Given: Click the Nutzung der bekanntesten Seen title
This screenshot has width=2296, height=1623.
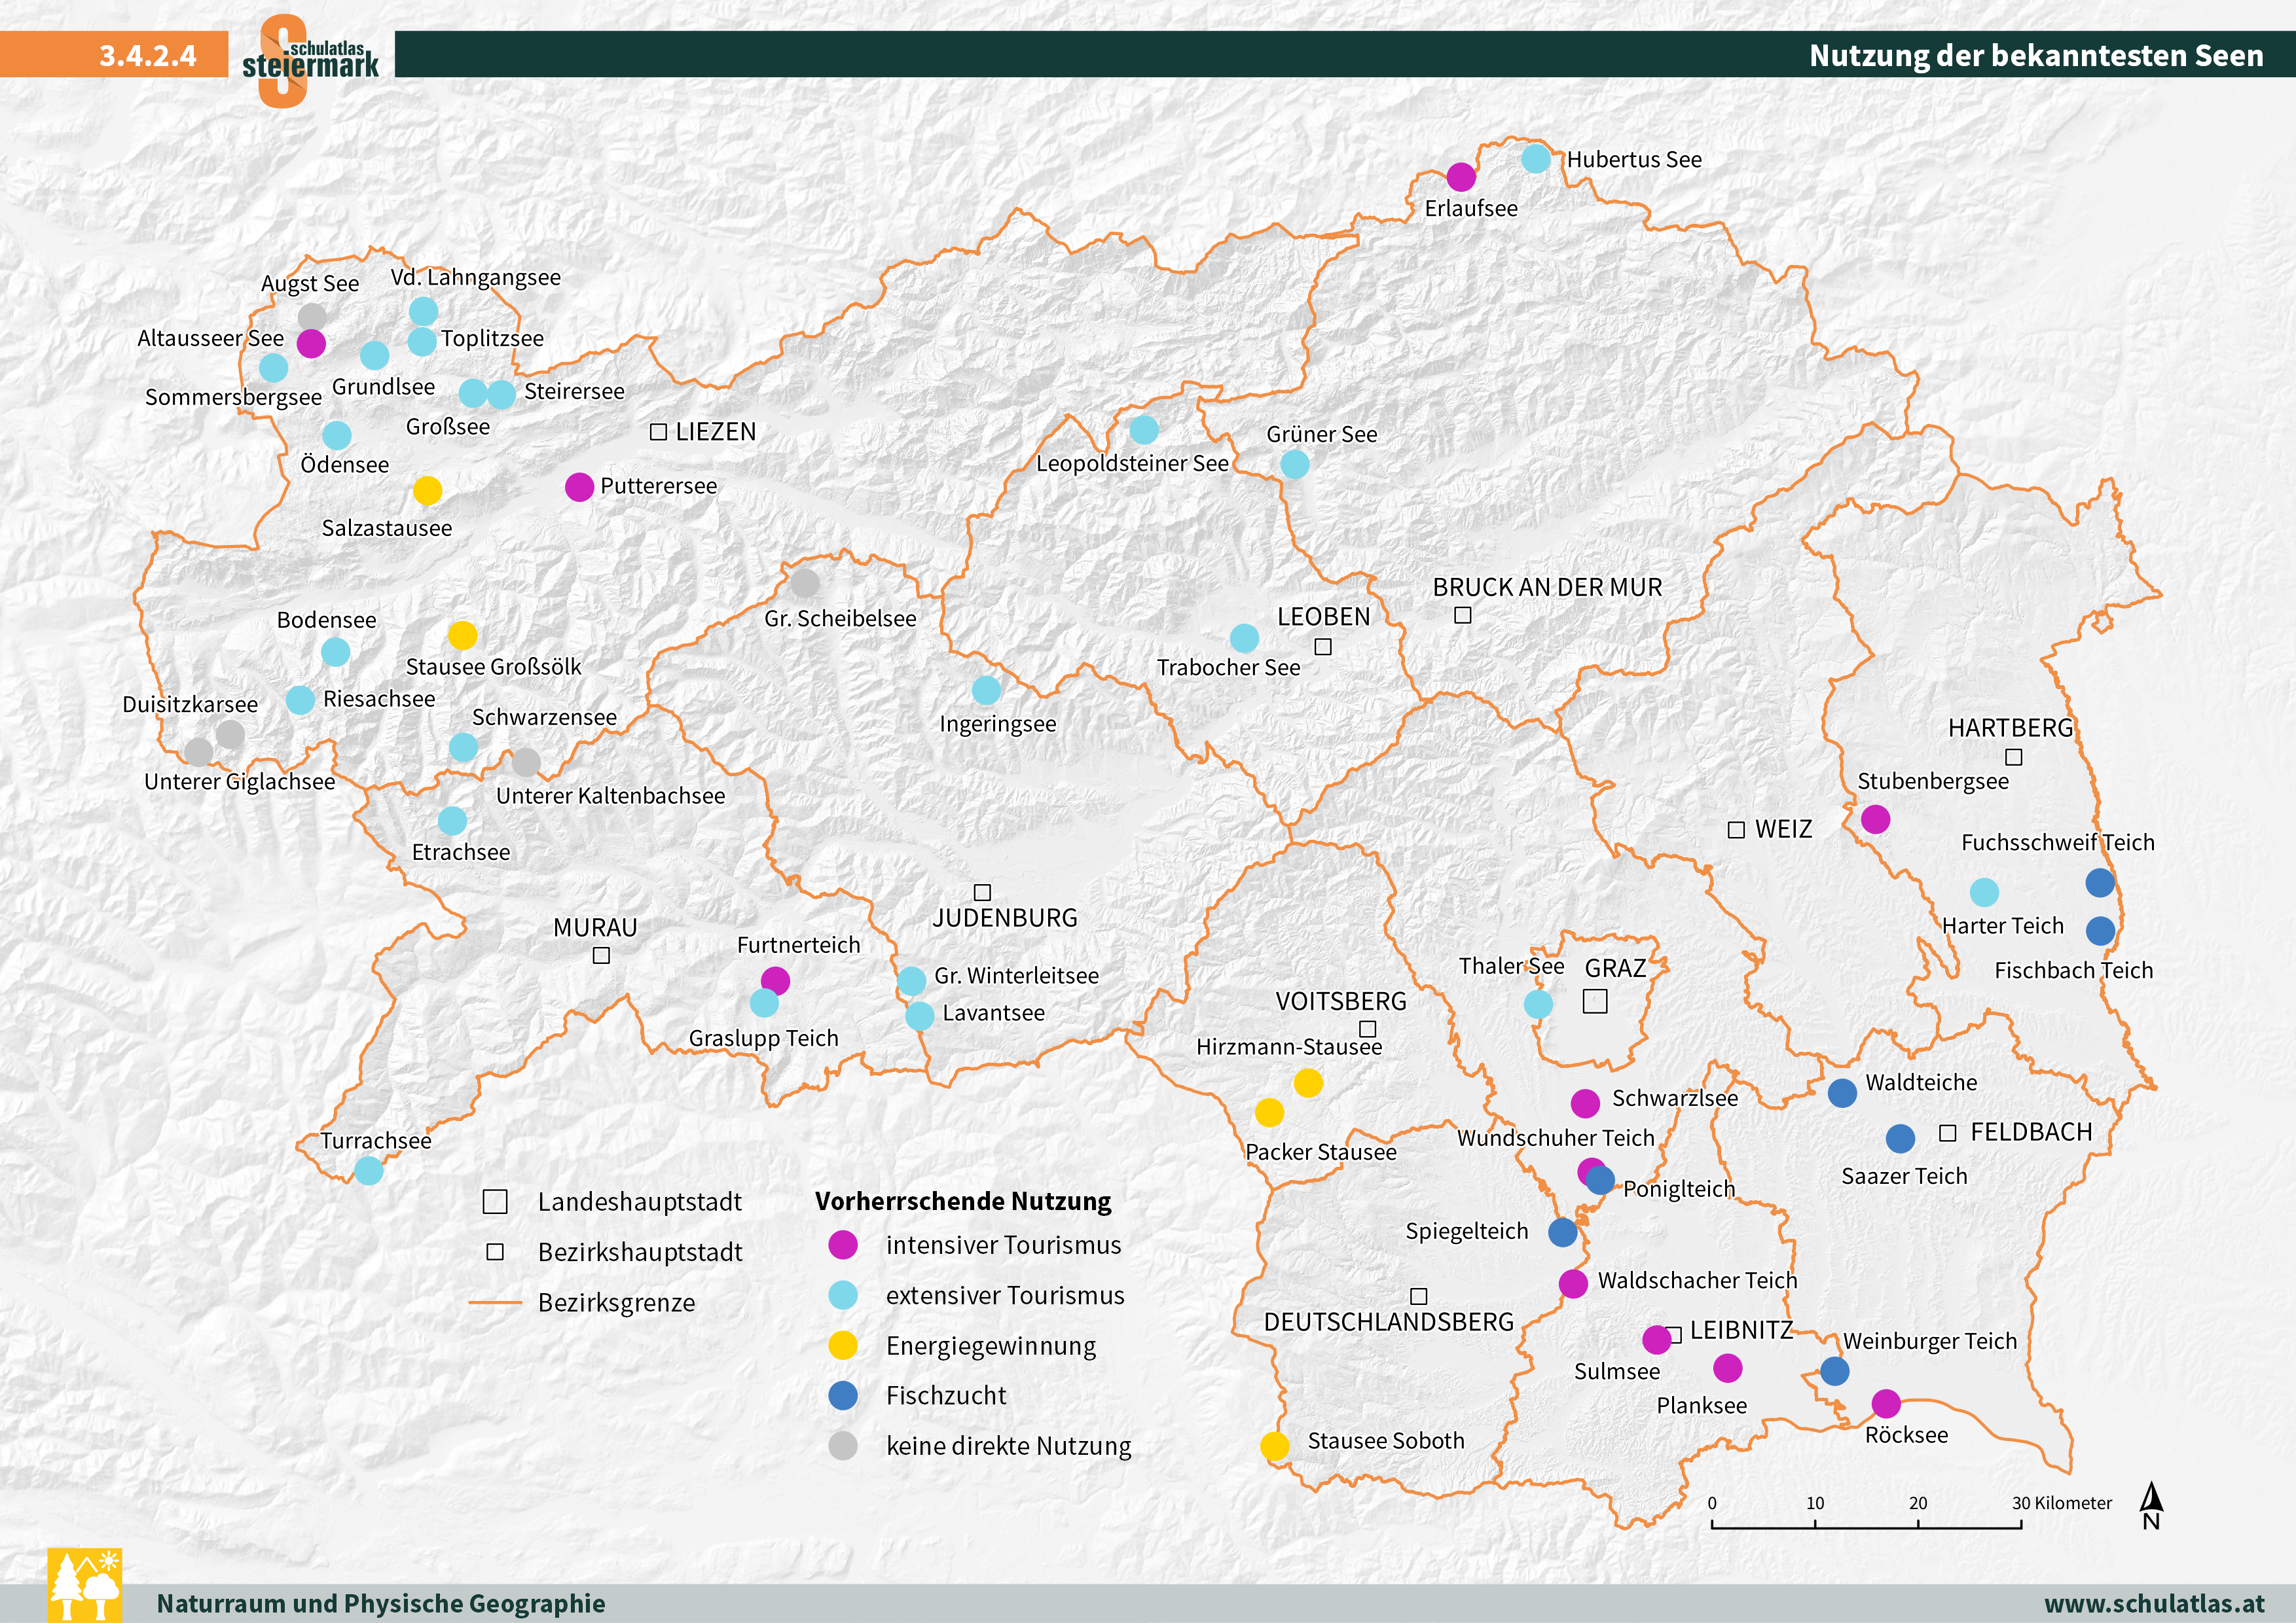Looking at the screenshot, I should tap(2036, 55).
